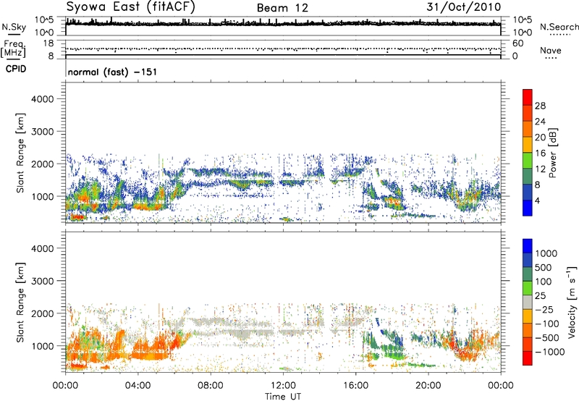This screenshot has height=401, width=579.
Task: Pick the light green segment of the power colorbar
Action: (528, 161)
